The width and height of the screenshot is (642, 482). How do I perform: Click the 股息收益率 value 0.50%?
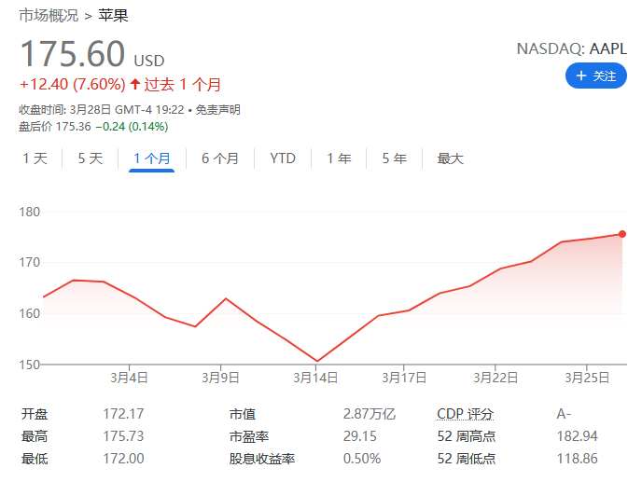(362, 459)
